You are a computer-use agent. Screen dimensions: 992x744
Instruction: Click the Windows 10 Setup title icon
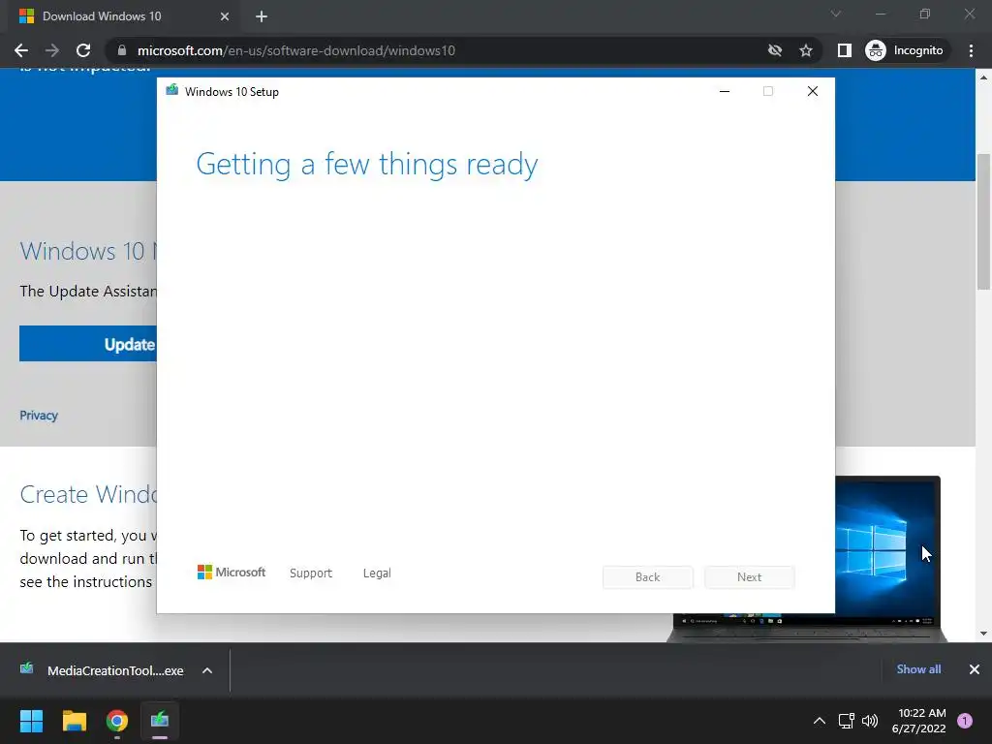(172, 90)
